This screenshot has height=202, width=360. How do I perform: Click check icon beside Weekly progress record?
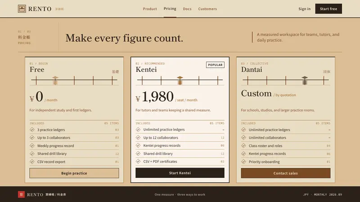point(32,145)
